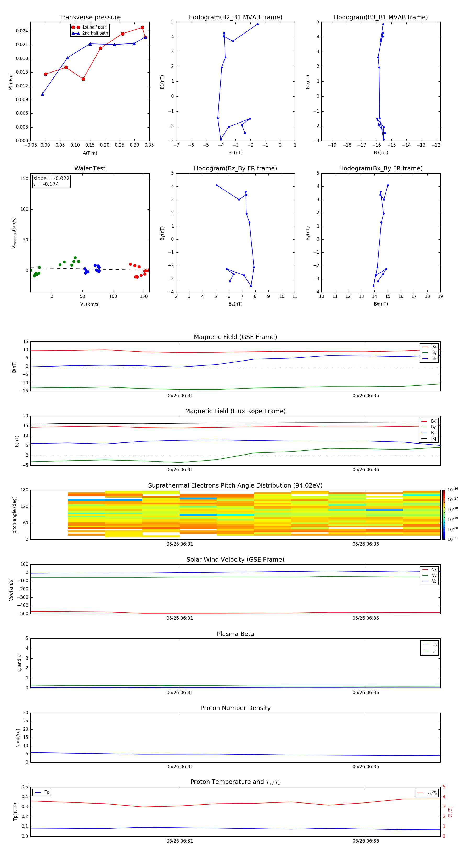Click the 'A(T·m)' x-axis label

pyautogui.click(x=90, y=153)
